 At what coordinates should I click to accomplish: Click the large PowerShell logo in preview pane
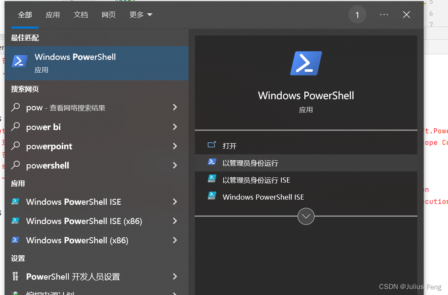pos(306,62)
